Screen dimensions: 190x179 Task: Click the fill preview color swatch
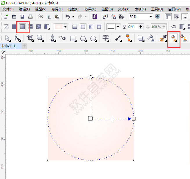point(59,27)
